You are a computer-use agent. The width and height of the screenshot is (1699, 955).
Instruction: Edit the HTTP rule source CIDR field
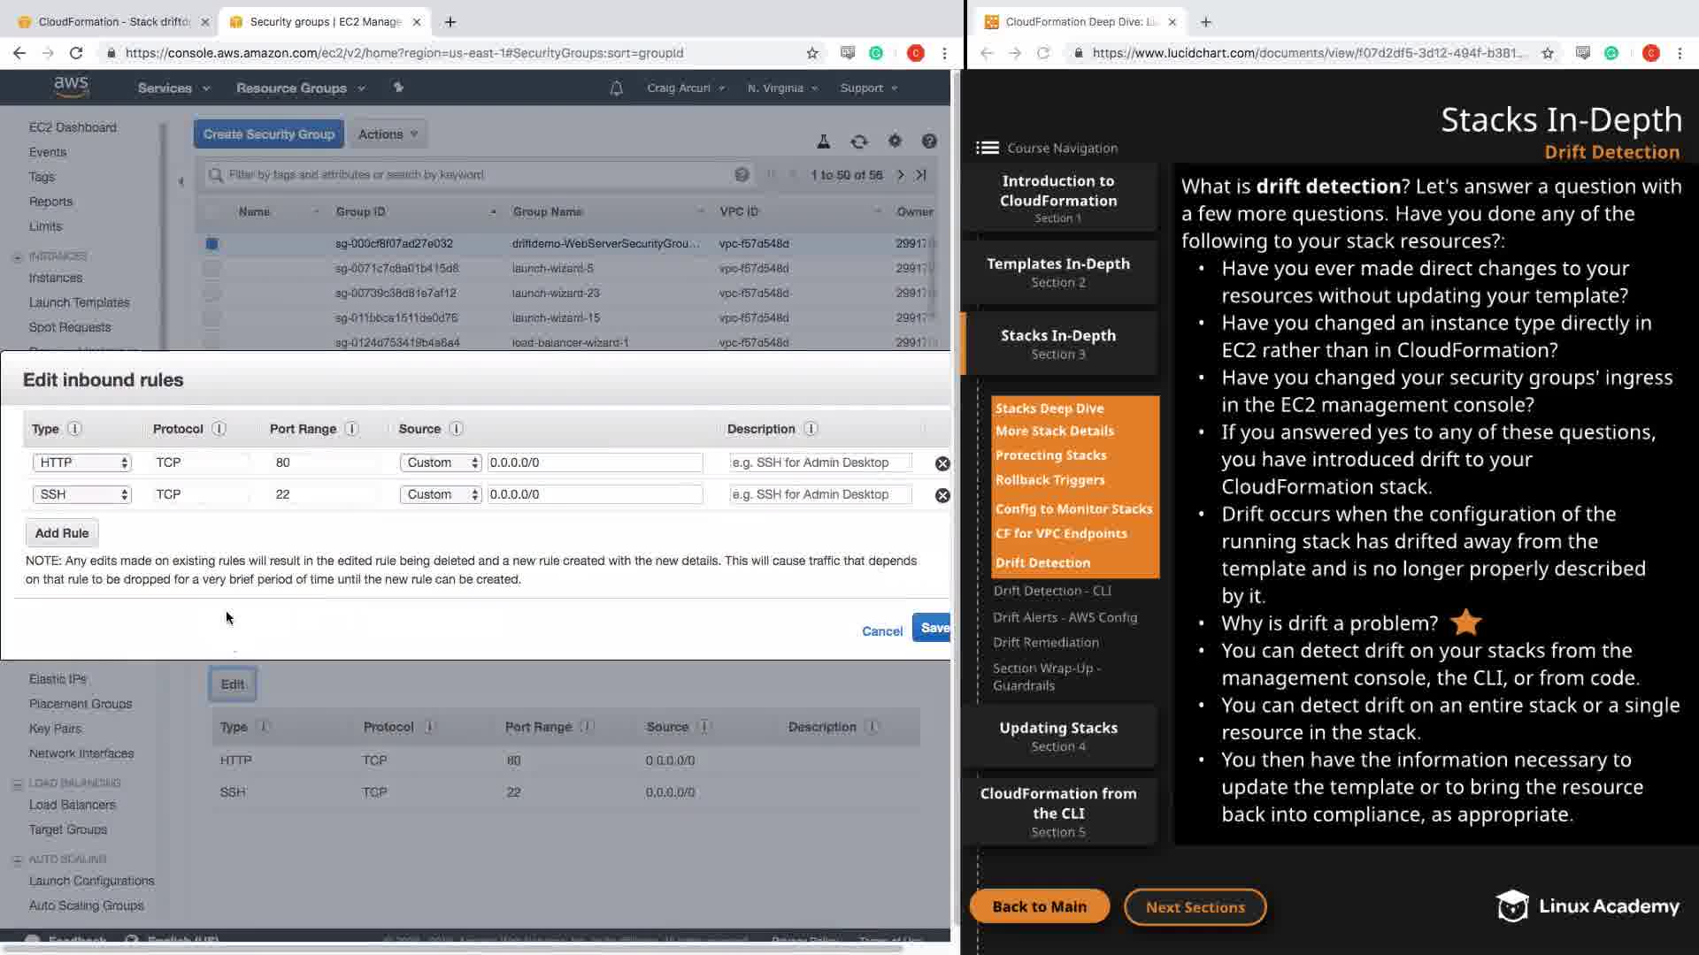coord(595,462)
